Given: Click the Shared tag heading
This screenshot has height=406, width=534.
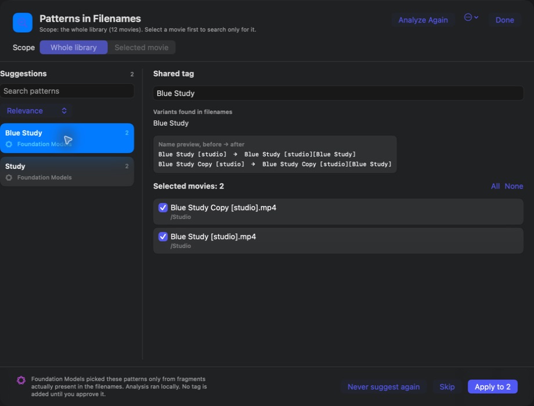Looking at the screenshot, I should (x=174, y=74).
